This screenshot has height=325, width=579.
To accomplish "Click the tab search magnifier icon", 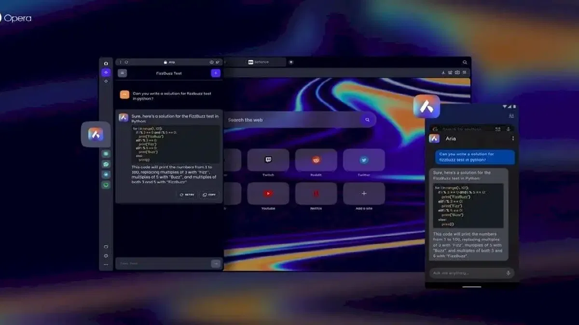I will click(465, 62).
